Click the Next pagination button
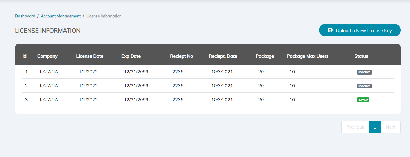The width and height of the screenshot is (410, 157). coord(391,127)
